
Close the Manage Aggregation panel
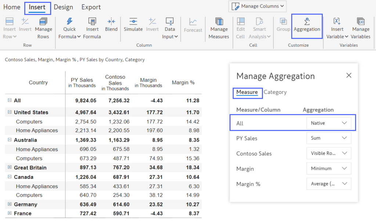348,75
